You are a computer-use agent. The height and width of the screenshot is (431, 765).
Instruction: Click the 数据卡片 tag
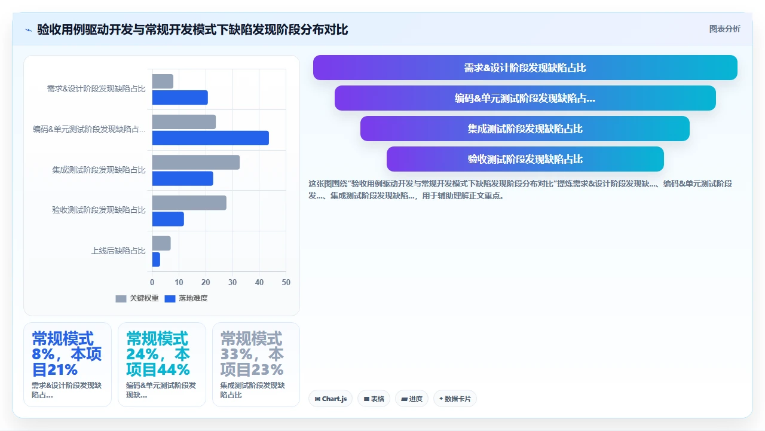[x=455, y=399]
